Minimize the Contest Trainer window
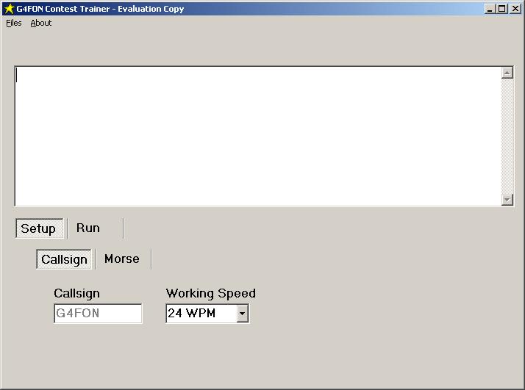The width and height of the screenshot is (525, 390). 490,9
